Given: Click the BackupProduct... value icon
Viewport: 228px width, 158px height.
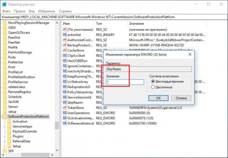Looking at the screenshot, I should click(x=65, y=45).
